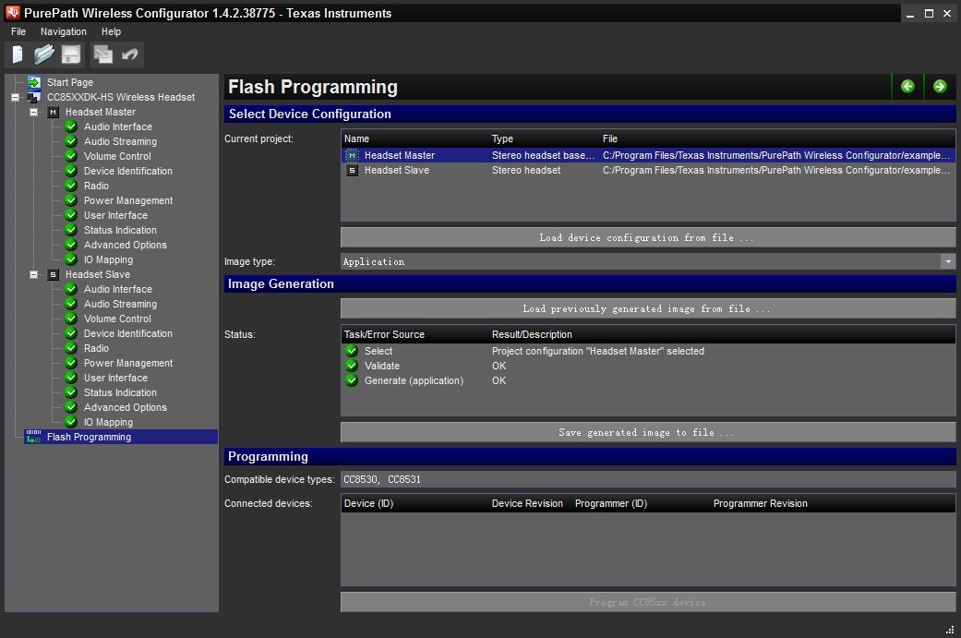Open Slave Audio Interface in tree

(117, 289)
